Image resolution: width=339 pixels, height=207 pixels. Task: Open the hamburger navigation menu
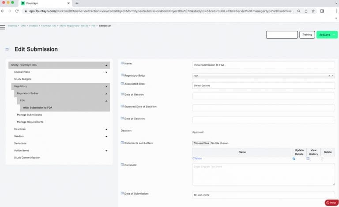[x=3, y=27]
